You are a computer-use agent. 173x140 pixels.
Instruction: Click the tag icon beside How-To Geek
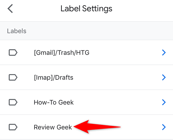point(13,102)
